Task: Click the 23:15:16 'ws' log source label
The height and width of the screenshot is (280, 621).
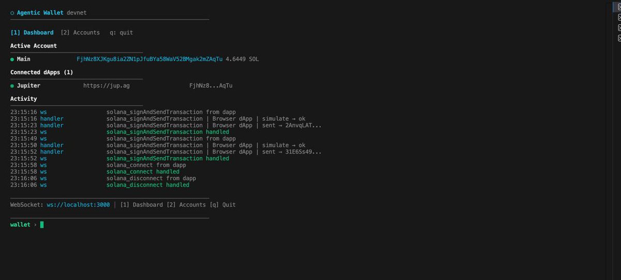Action: [43, 112]
